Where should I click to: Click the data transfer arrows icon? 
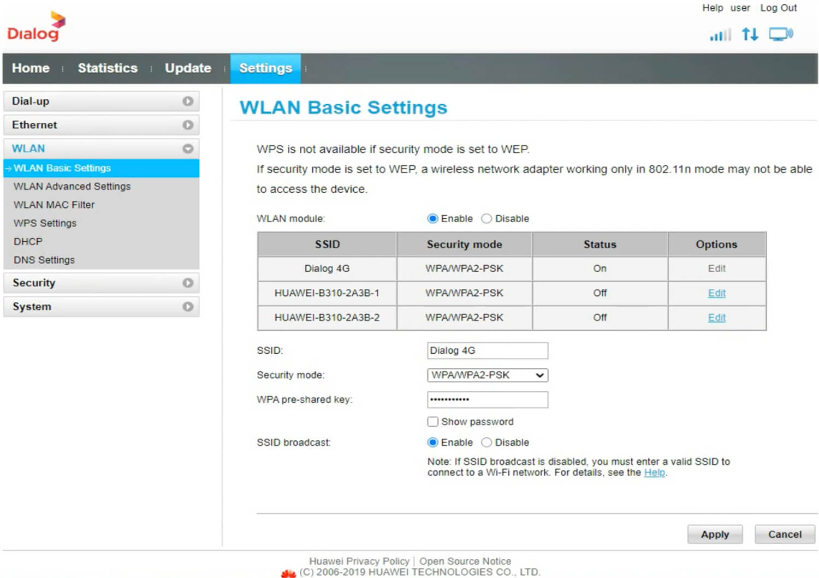coord(750,35)
